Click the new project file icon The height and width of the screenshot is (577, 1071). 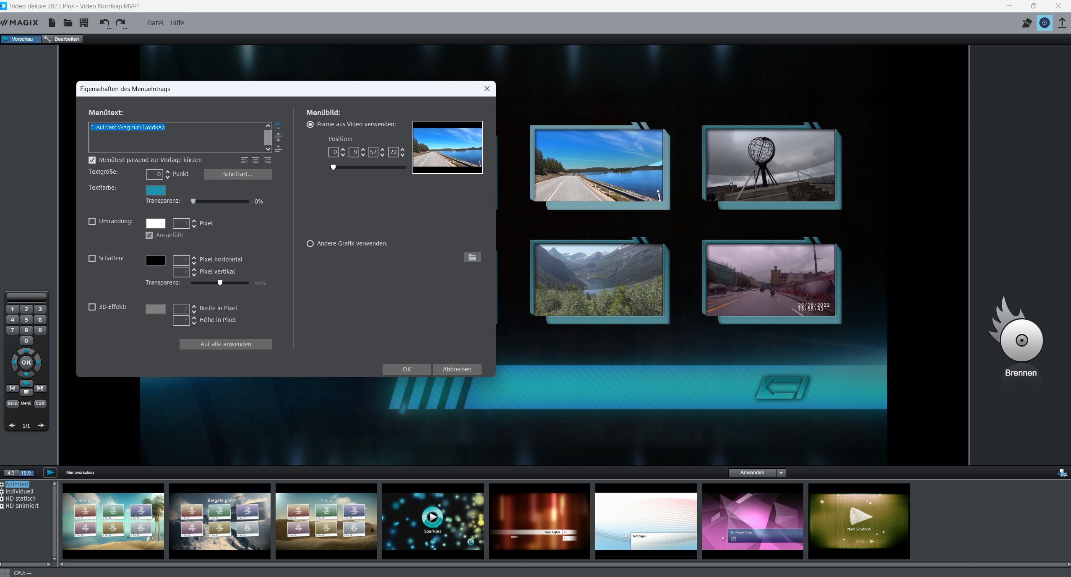52,23
